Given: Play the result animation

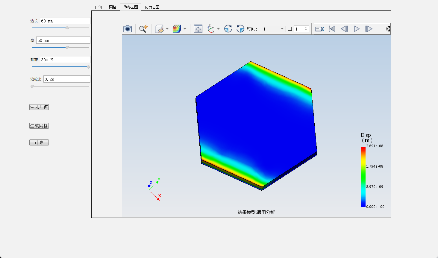Looking at the screenshot, I should [357, 29].
